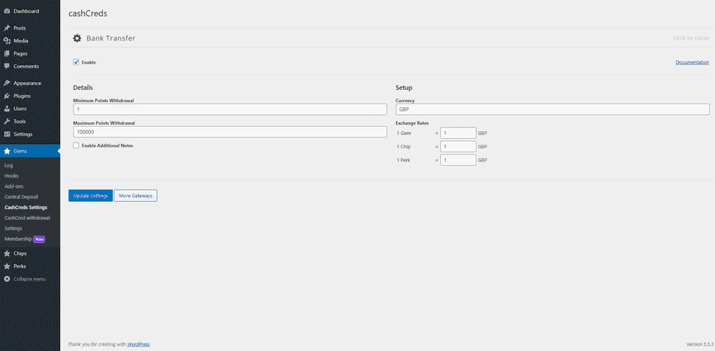The image size is (715, 351).
Task: Click the Appearance menu label
Action: point(27,83)
